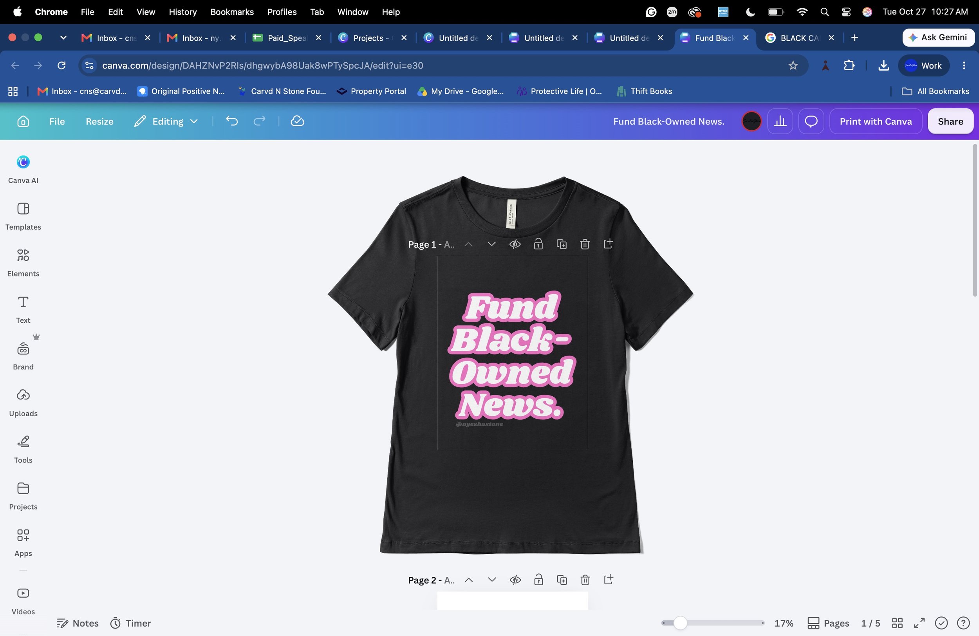Click the zoom slider handle

(x=680, y=623)
